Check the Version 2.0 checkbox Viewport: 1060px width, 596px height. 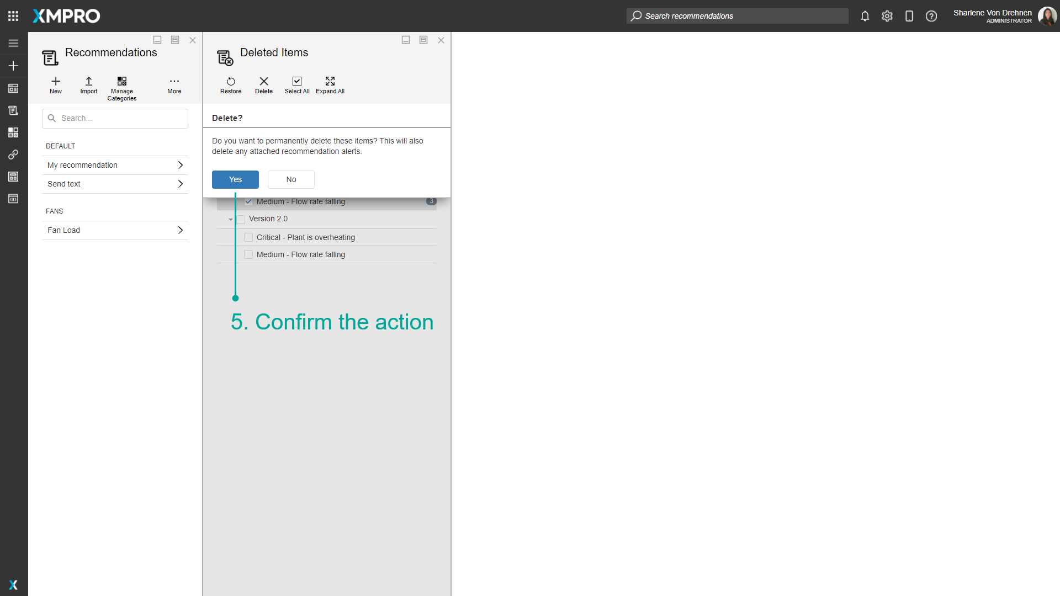pos(241,219)
